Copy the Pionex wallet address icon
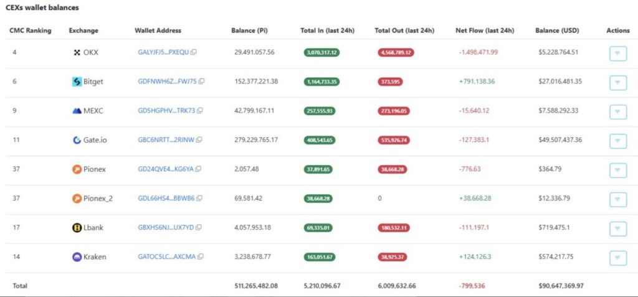This screenshot has width=638, height=297. [198, 169]
